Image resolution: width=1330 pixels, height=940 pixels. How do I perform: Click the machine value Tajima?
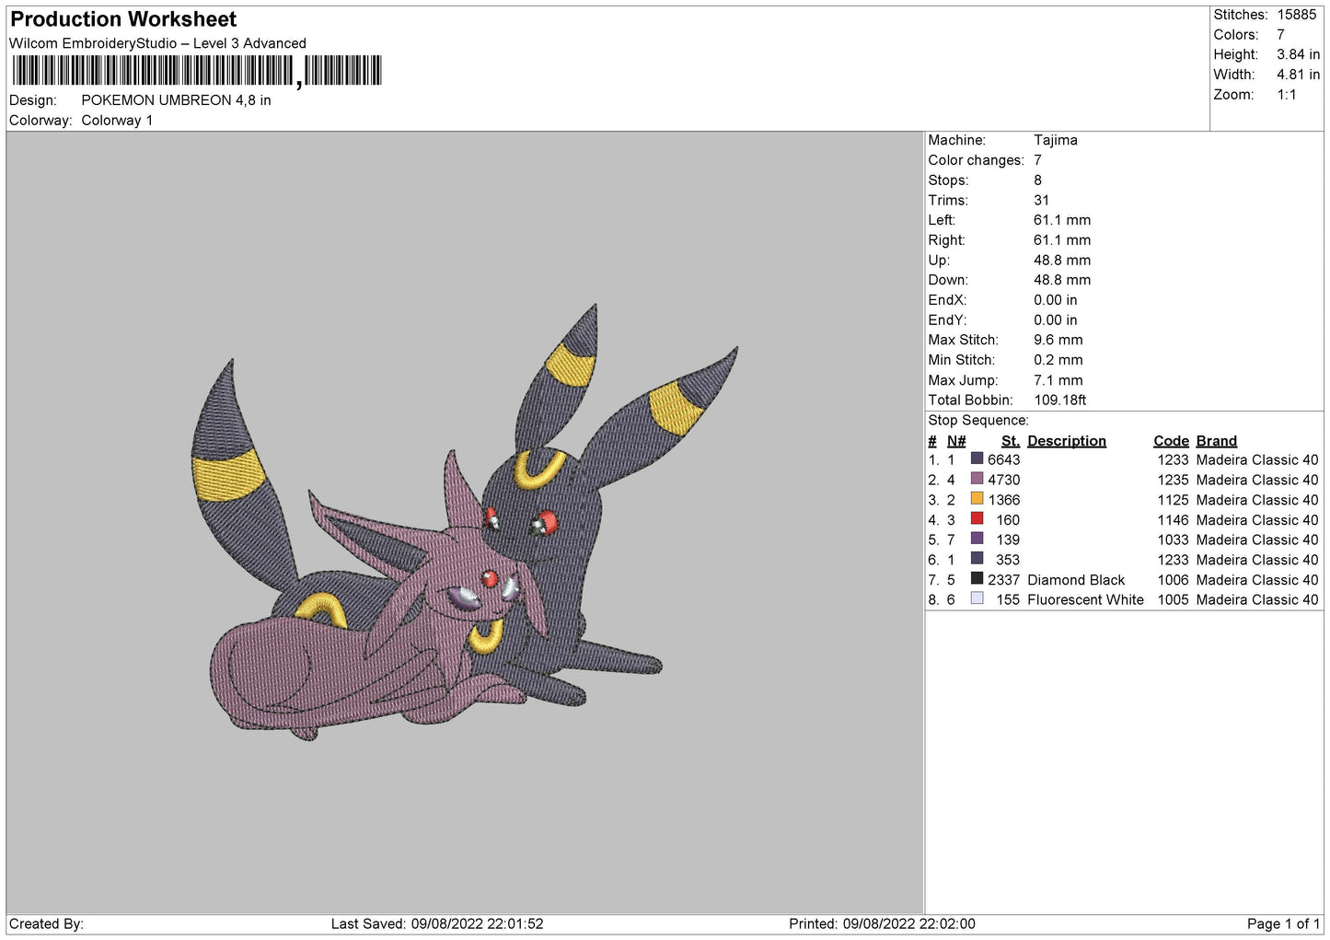pyautogui.click(x=1055, y=140)
